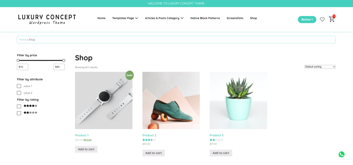Check the value 2 attribute filter

click(x=19, y=93)
